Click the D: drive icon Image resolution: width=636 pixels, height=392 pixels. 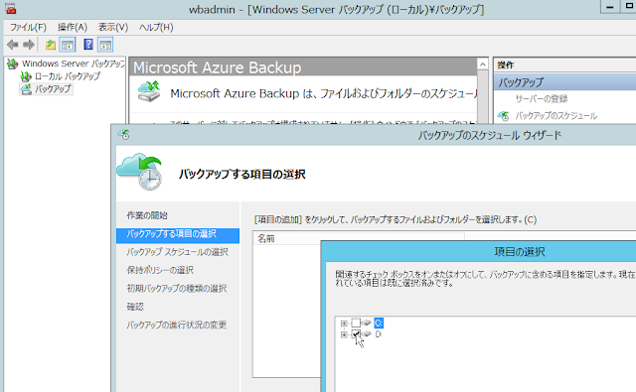[367, 334]
